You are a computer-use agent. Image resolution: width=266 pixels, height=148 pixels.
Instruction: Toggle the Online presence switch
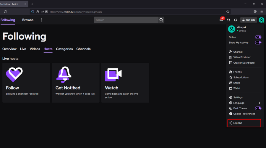coord(258,37)
